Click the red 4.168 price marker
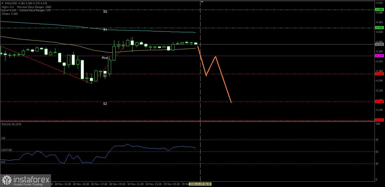 pyautogui.click(x=379, y=101)
